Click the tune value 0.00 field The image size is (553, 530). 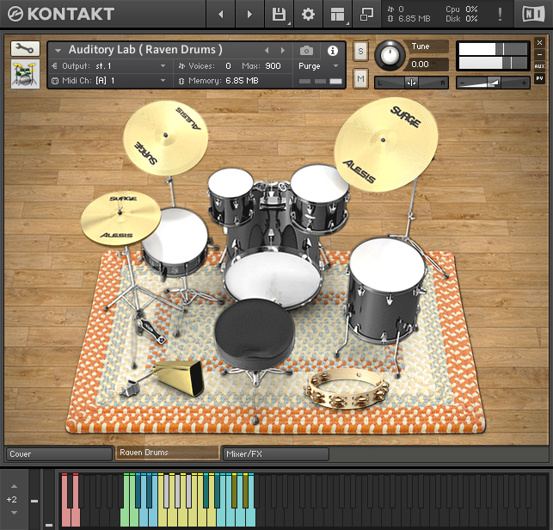point(427,65)
